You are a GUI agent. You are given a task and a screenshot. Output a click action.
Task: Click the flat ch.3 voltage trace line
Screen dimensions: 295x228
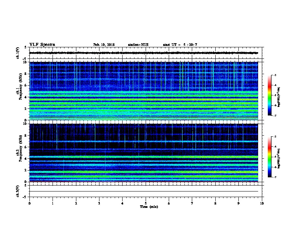[144, 191]
